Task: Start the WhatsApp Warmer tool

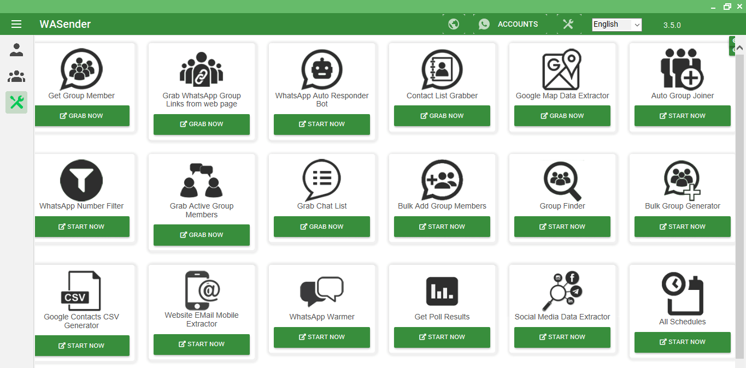Action: point(322,337)
